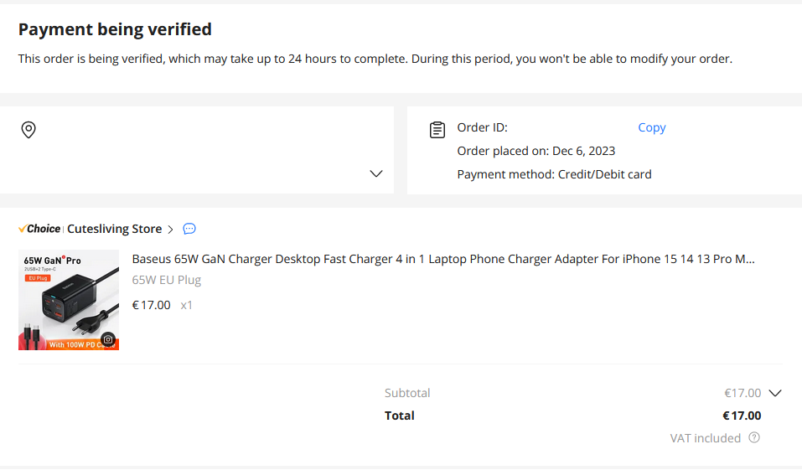Click image search icon on product thumbnail
The width and height of the screenshot is (802, 470).
(x=108, y=339)
